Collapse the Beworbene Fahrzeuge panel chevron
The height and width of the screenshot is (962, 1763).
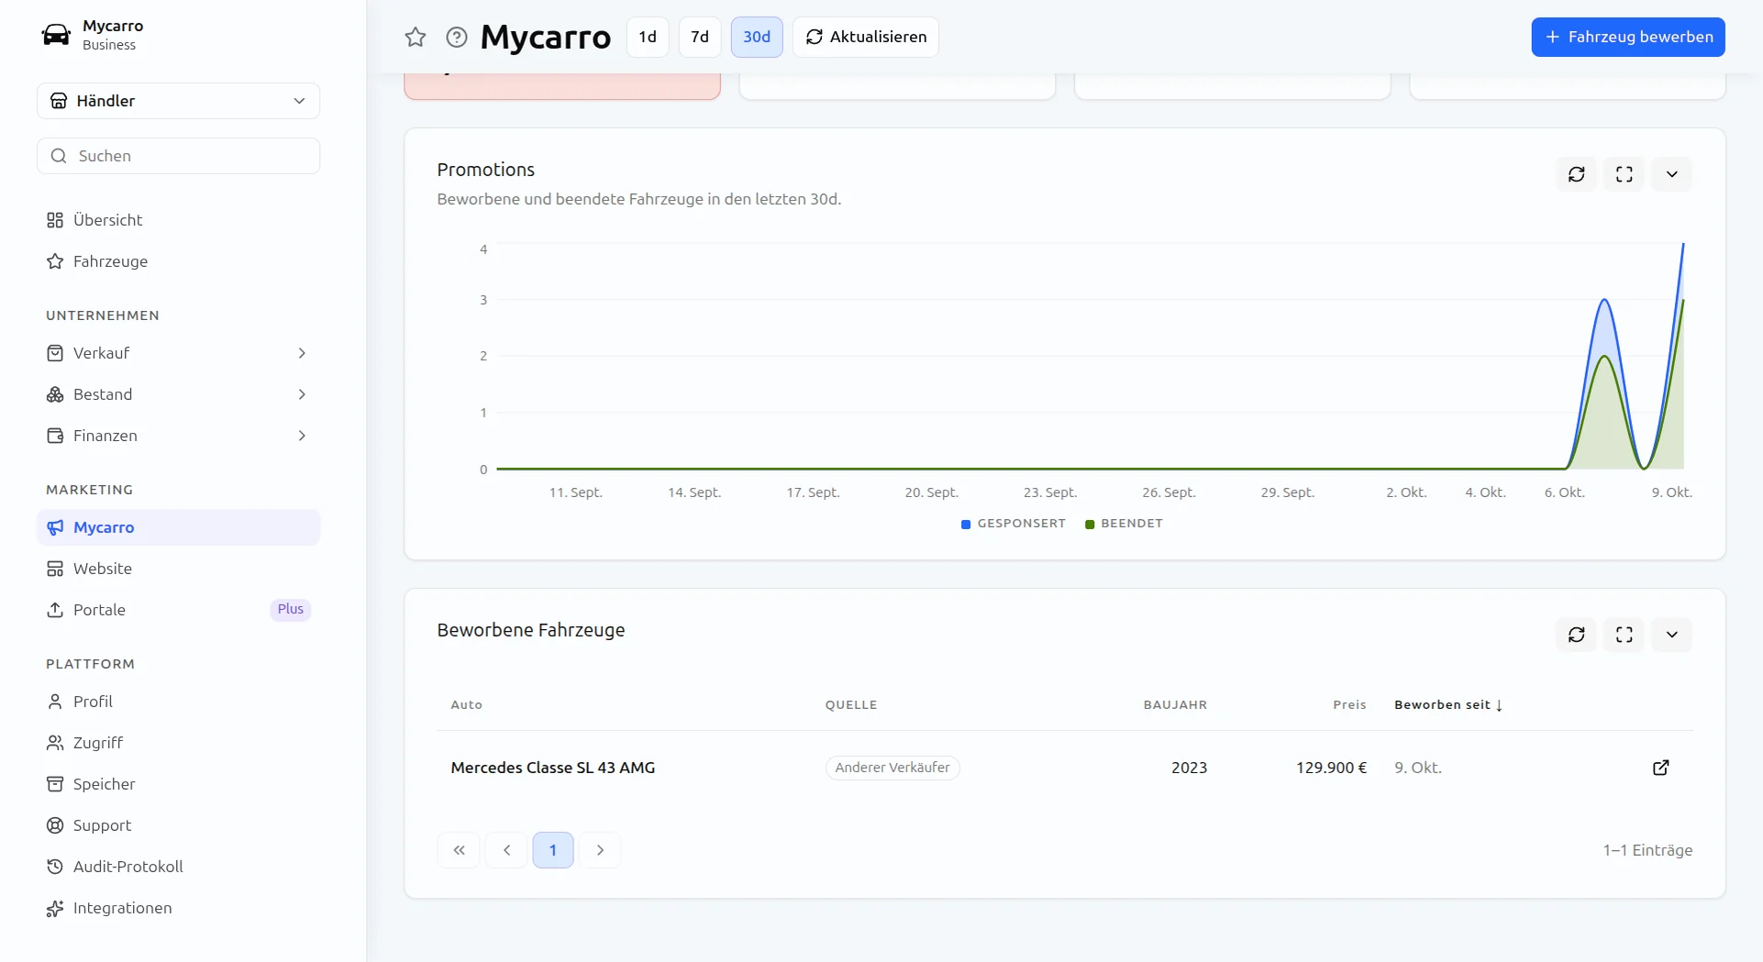pos(1671,635)
